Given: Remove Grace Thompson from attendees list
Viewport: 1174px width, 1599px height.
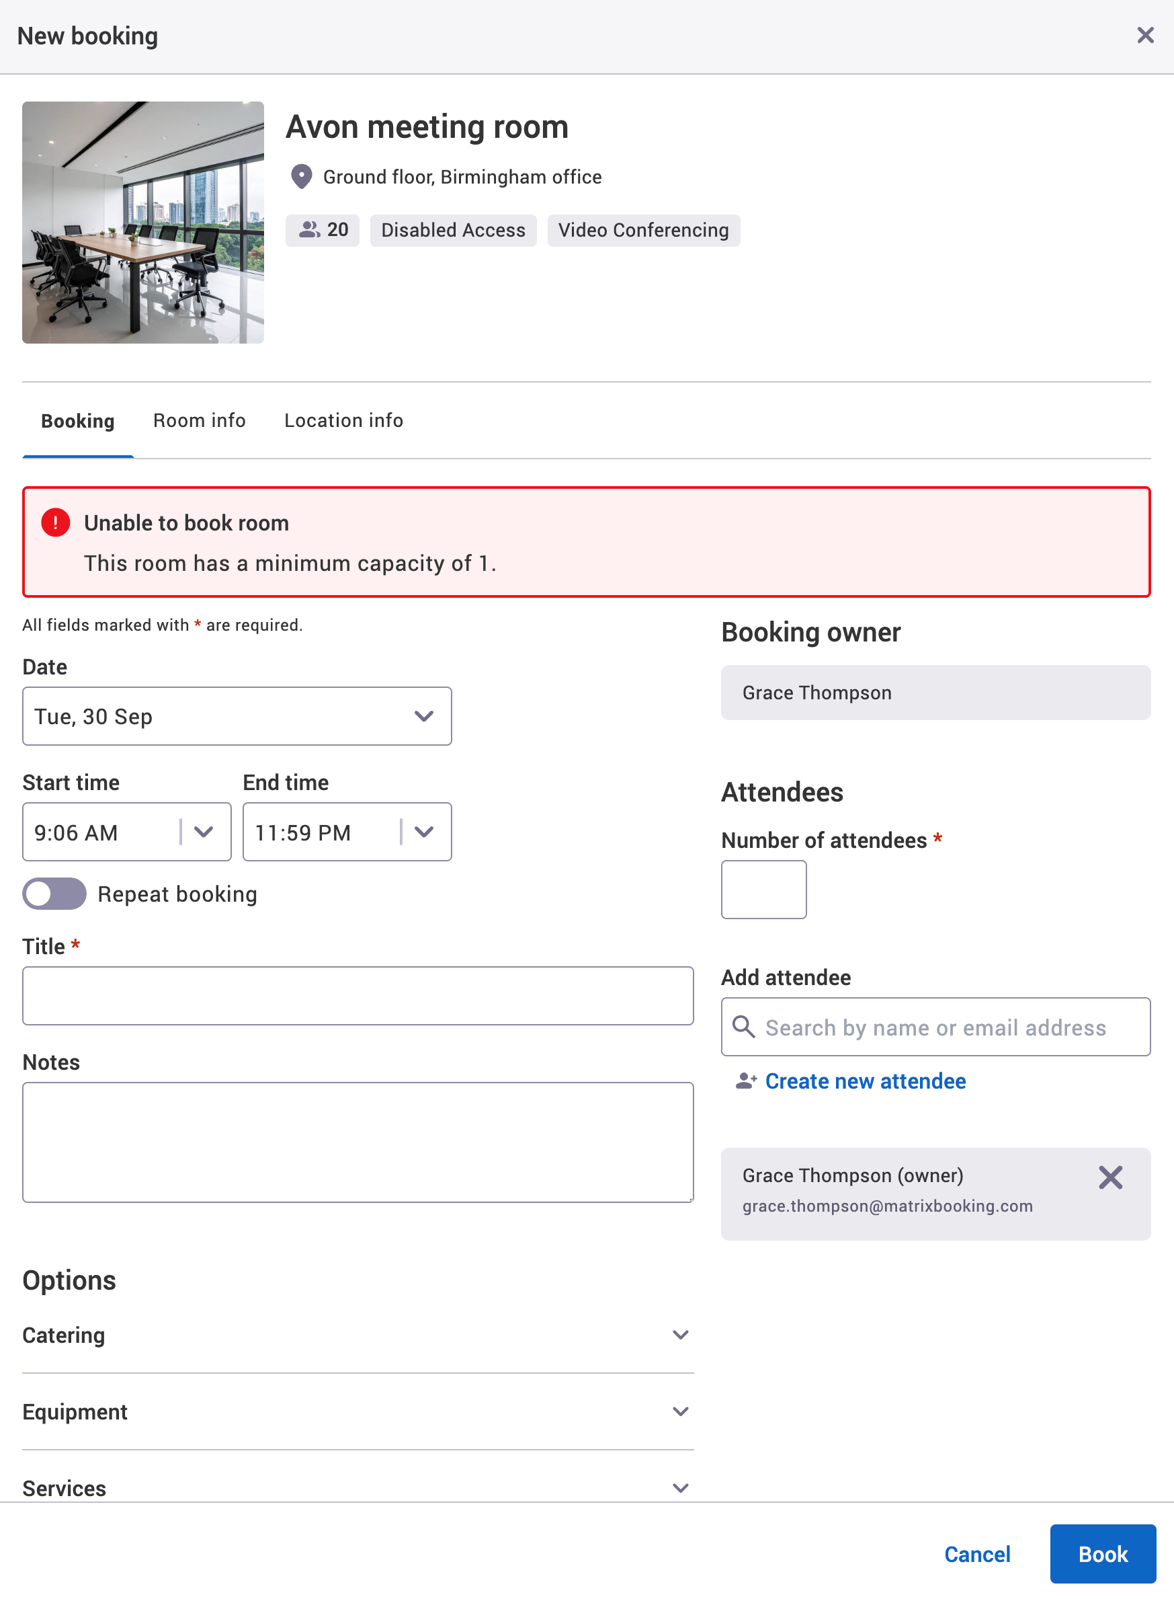Looking at the screenshot, I should tap(1111, 1177).
